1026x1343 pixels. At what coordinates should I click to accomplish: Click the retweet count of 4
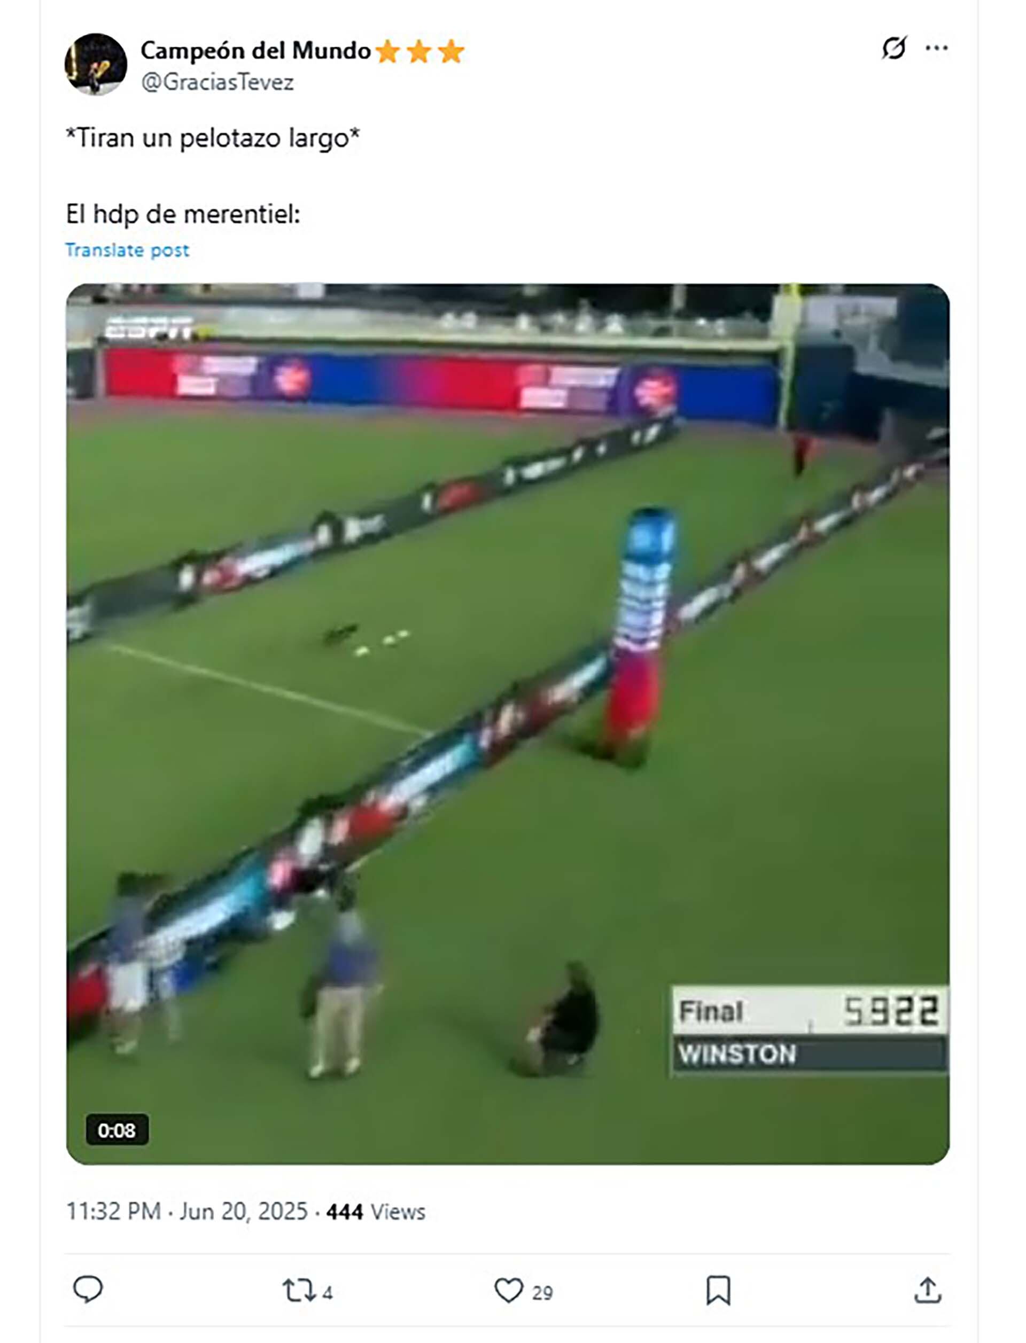coord(328,1293)
